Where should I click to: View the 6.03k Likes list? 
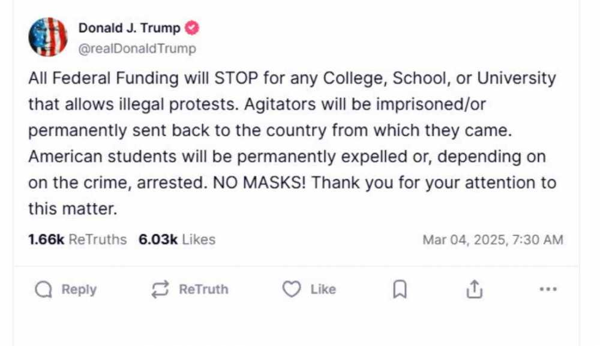pyautogui.click(x=177, y=240)
